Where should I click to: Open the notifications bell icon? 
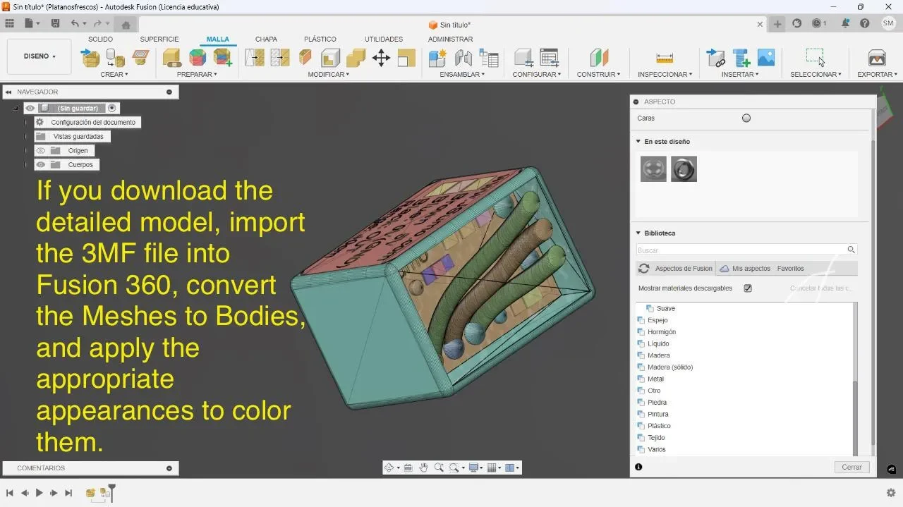click(845, 23)
